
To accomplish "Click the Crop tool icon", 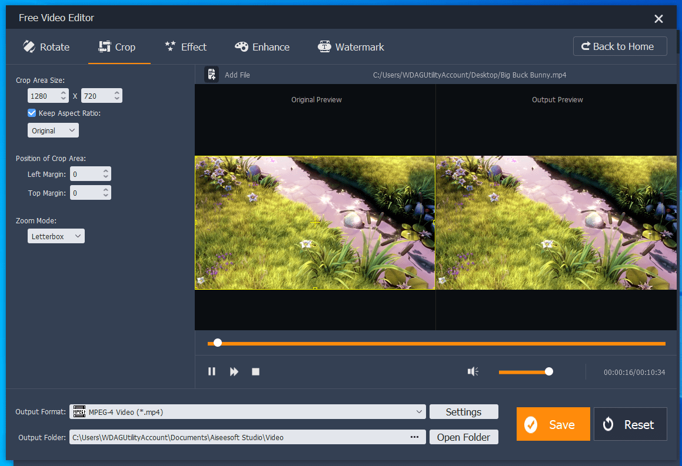I will pos(104,46).
